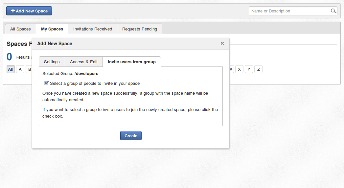Filter spaces by letter X
Viewport: 344px width, 188px height.
point(239,69)
